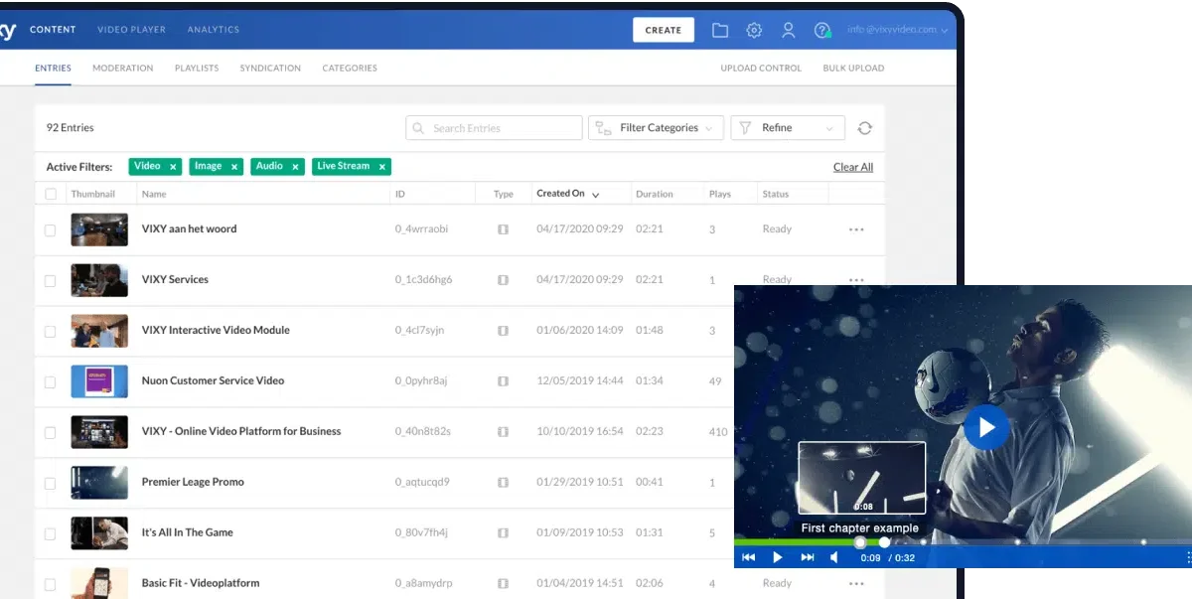Check the Nuon Customer Service Video row
Screen dimensions: 1192x599
(50, 381)
